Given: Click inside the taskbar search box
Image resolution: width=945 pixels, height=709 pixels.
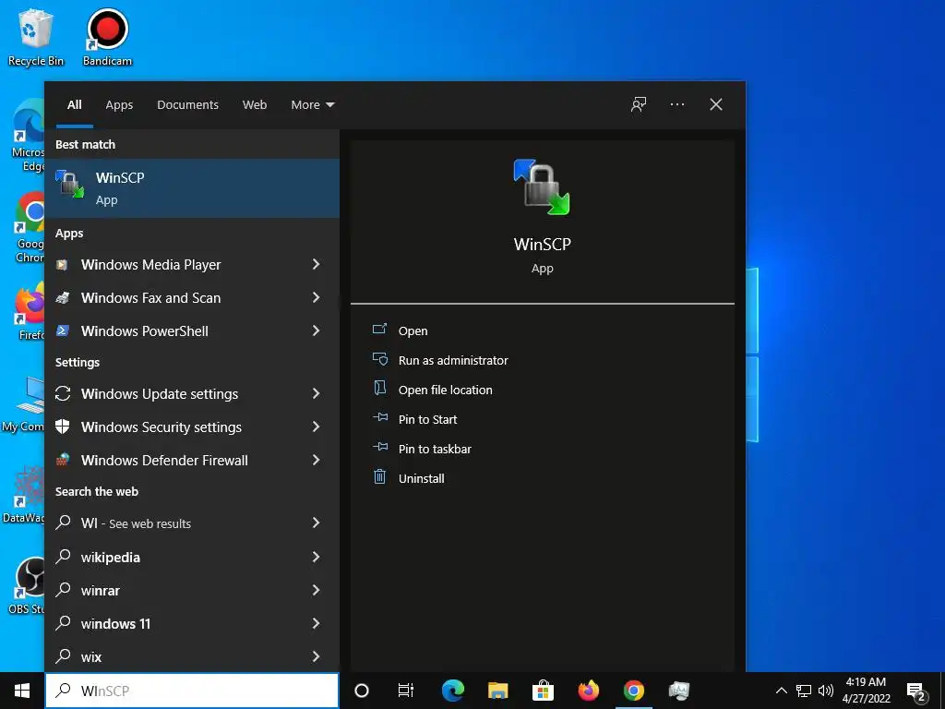Looking at the screenshot, I should click(192, 691).
